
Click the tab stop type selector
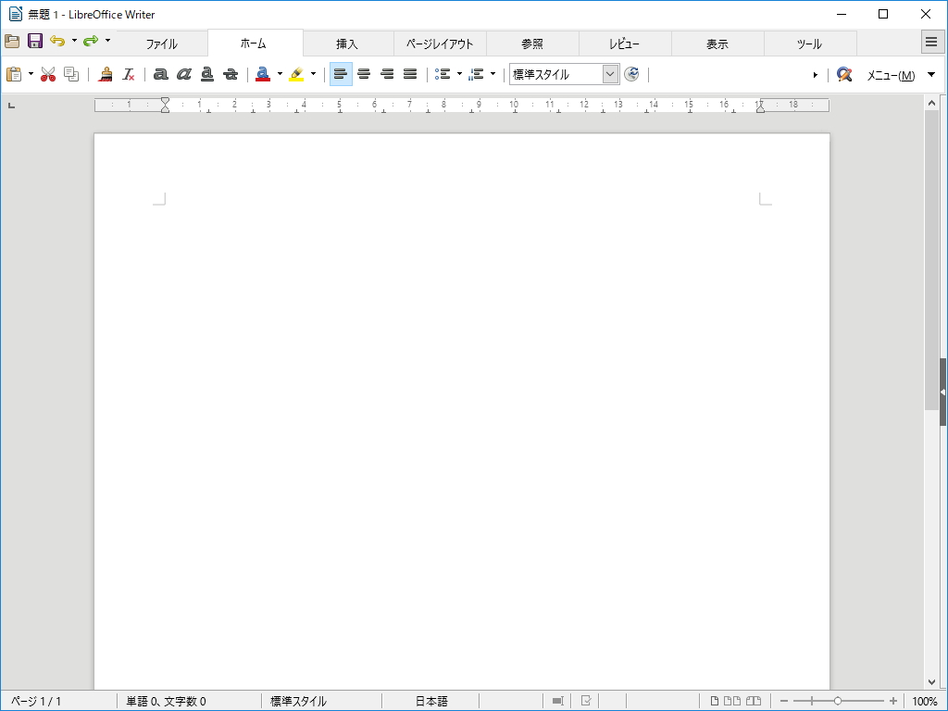click(11, 106)
